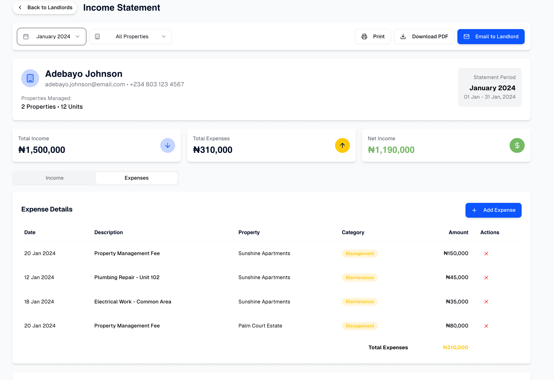Open the January 2024 period dropdown
This screenshot has width=554, height=380.
pos(51,36)
